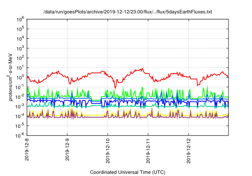The image size is (252, 176).
Task: Click the protons/cm²-s-sr-MeV y-axis title
Action: pyautogui.click(x=10, y=77)
